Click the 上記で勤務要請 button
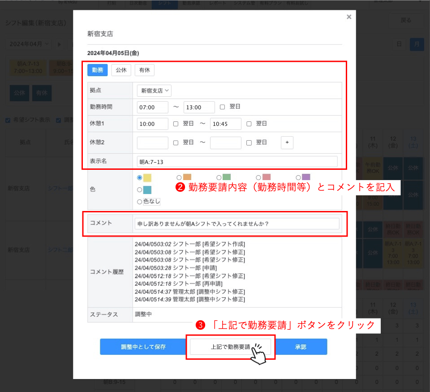Viewport: 430px width, 392px height. coord(230,347)
